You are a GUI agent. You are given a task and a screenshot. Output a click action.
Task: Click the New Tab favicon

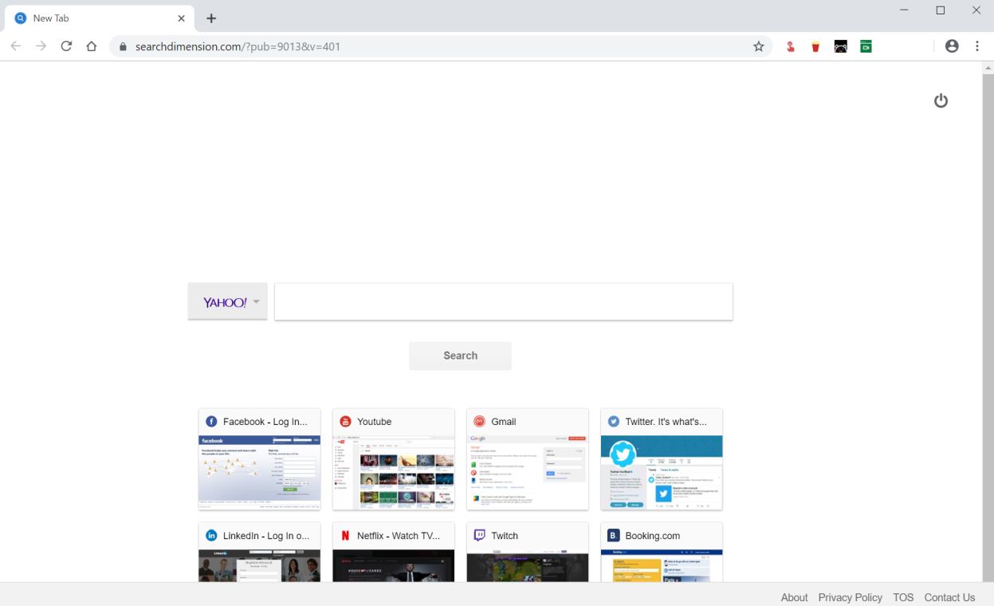(21, 18)
